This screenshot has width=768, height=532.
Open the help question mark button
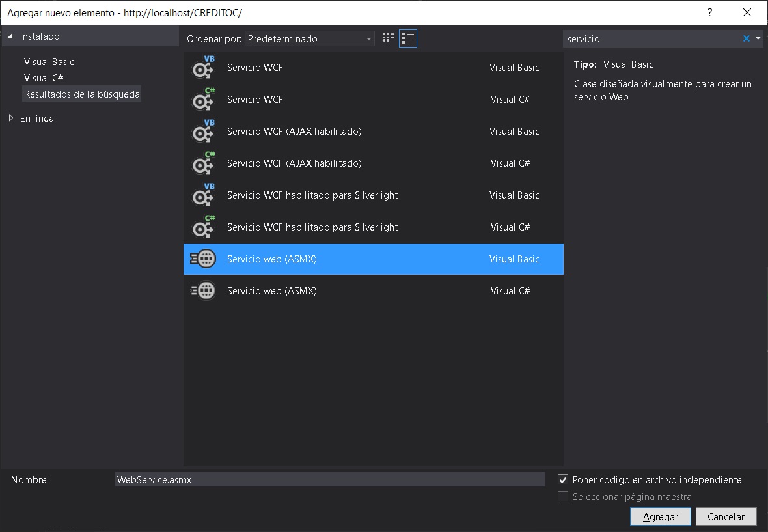(x=709, y=13)
